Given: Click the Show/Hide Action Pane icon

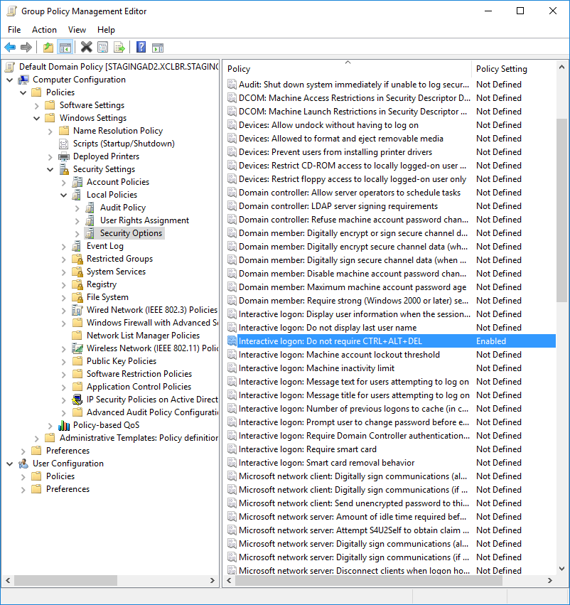Looking at the screenshot, I should (x=158, y=48).
